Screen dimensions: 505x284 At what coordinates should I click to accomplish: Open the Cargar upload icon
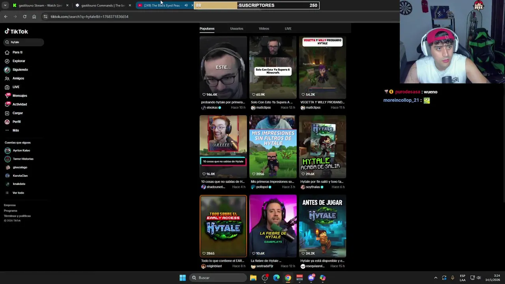pyautogui.click(x=7, y=113)
